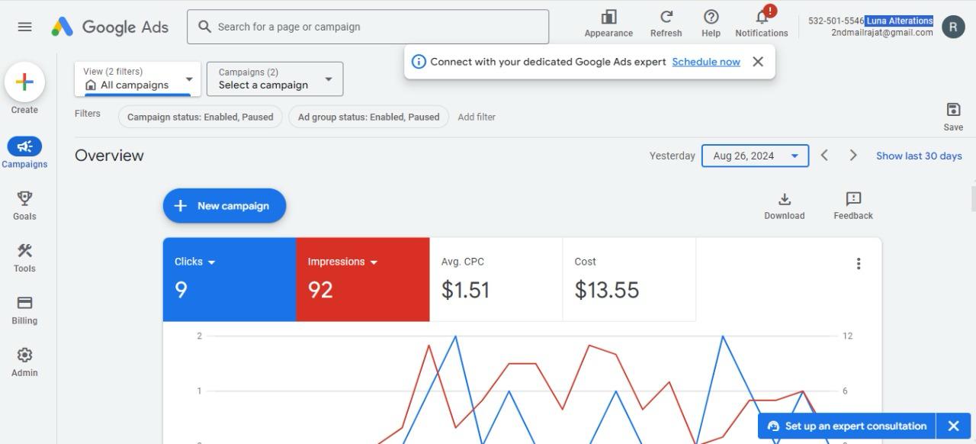Select the Campaigns sidebar tab
The height and width of the screenshot is (444, 976).
[24, 153]
